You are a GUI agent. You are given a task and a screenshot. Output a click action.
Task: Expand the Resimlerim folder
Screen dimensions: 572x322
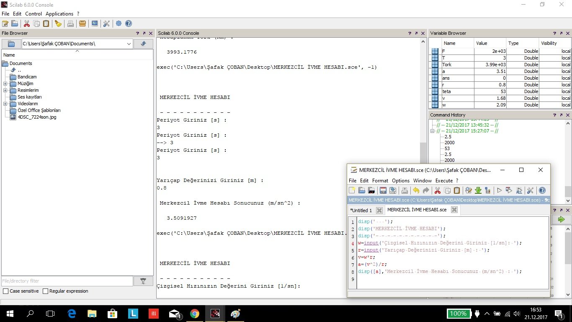coord(5,90)
